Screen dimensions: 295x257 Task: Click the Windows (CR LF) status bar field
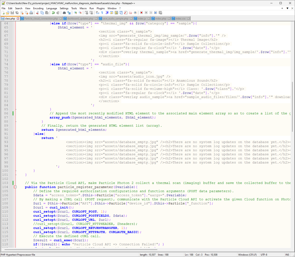click(247, 255)
